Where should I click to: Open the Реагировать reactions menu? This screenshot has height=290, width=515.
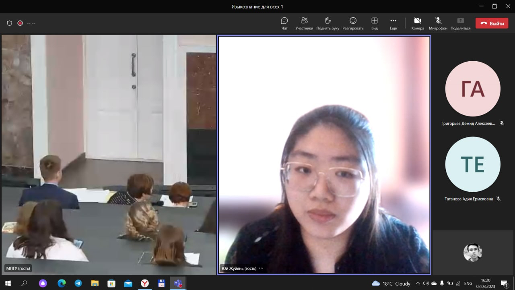point(353,23)
